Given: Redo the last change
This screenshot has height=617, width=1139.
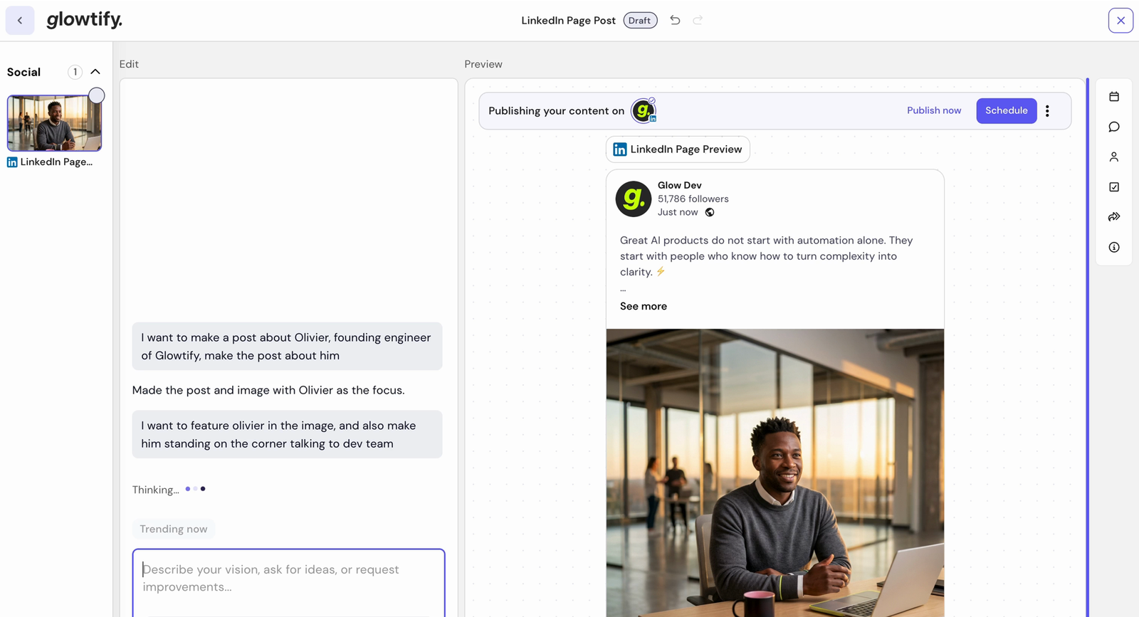Looking at the screenshot, I should (698, 20).
